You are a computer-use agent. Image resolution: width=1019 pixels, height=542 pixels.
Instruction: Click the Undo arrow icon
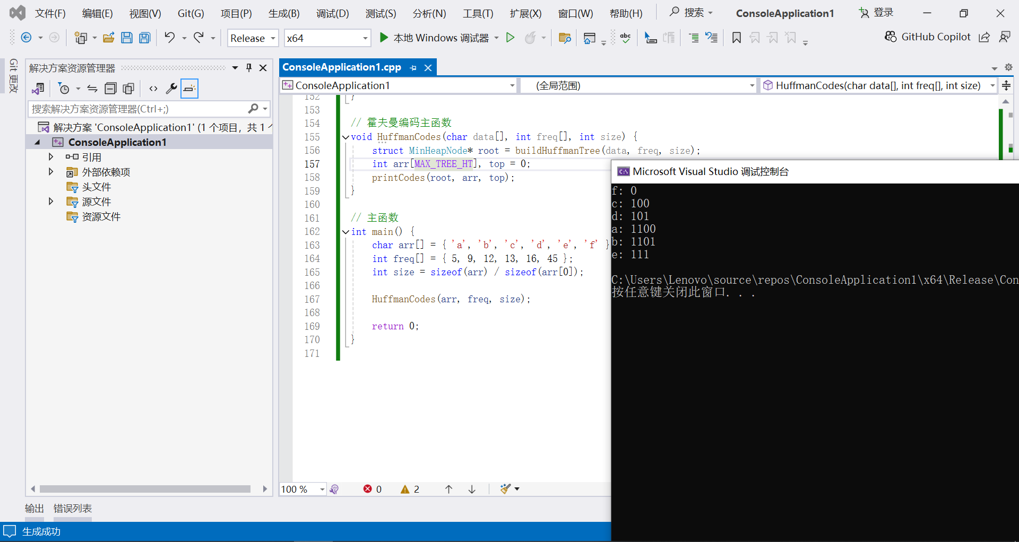coord(169,38)
